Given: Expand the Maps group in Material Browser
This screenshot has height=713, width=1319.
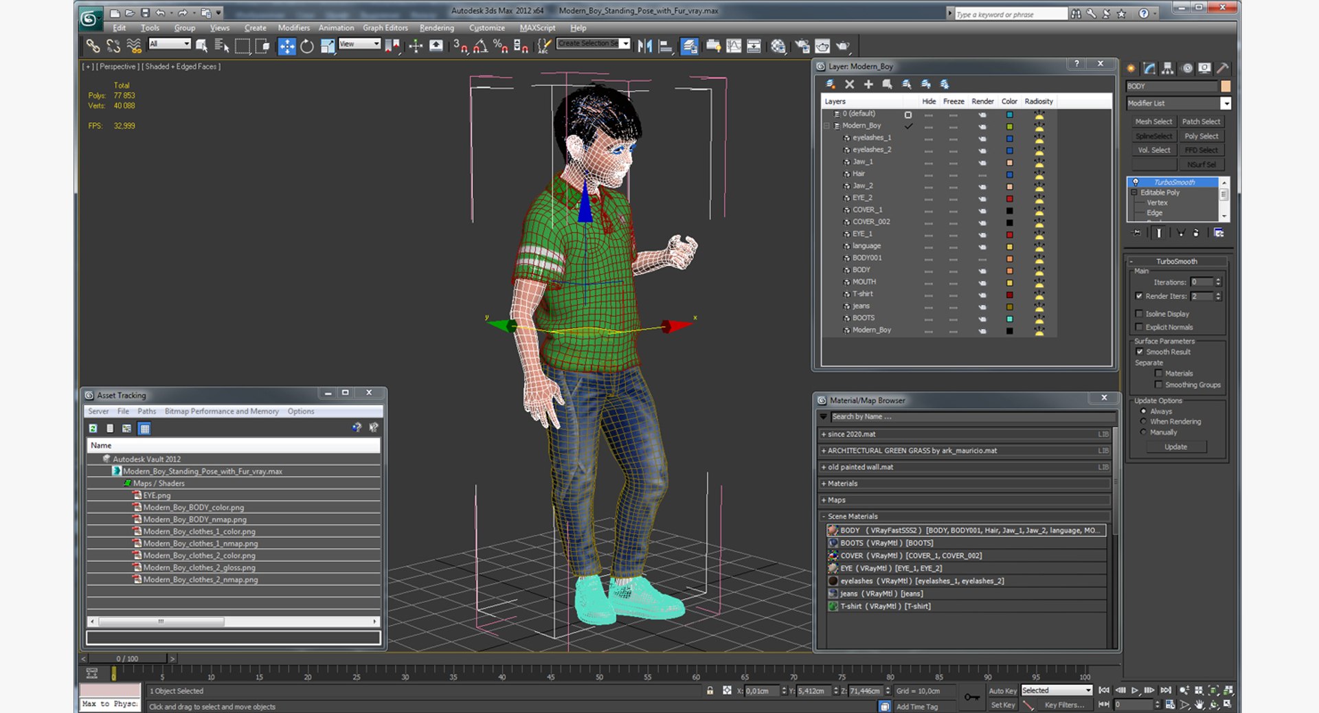Looking at the screenshot, I should [x=823, y=500].
